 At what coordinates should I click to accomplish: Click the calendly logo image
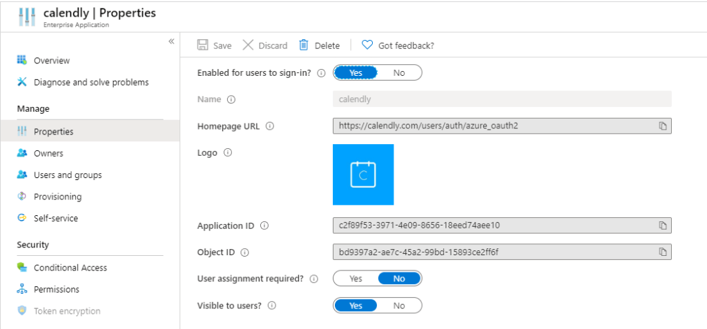pyautogui.click(x=363, y=175)
